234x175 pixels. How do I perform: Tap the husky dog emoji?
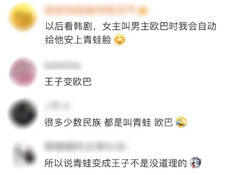point(195,163)
